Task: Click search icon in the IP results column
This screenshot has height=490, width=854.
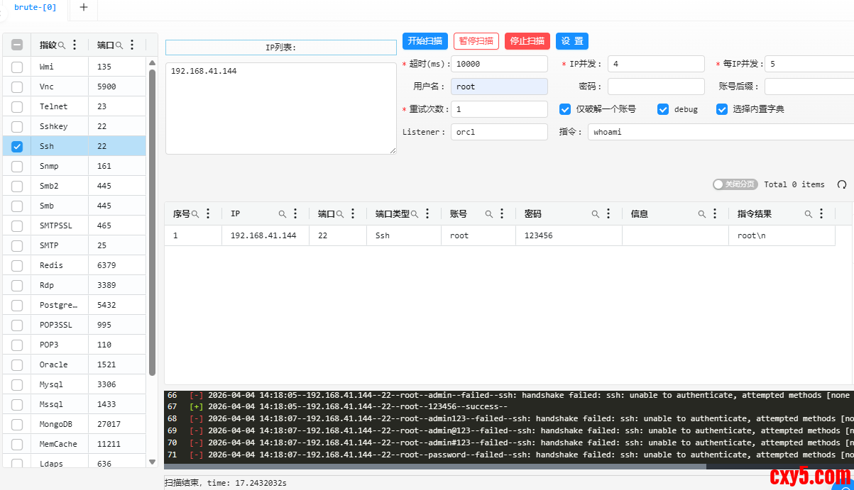Action: [x=282, y=214]
